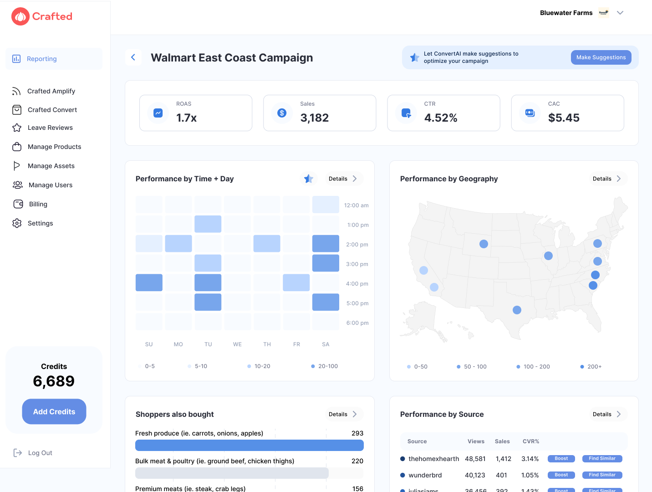The height and width of the screenshot is (492, 652).
Task: Open Reporting in the sidebar
Action: (x=54, y=59)
